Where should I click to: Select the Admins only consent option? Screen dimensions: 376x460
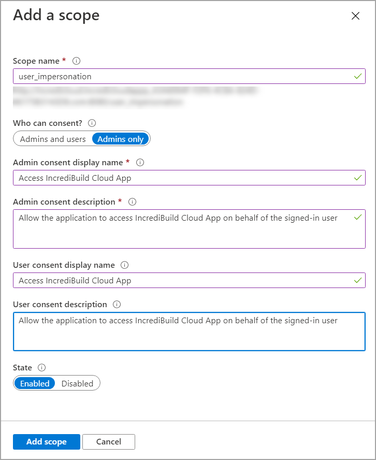coord(120,139)
